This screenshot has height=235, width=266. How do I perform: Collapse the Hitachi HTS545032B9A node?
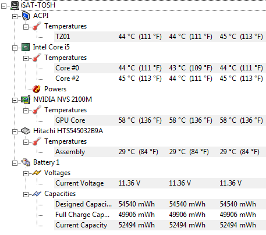tap(15, 132)
